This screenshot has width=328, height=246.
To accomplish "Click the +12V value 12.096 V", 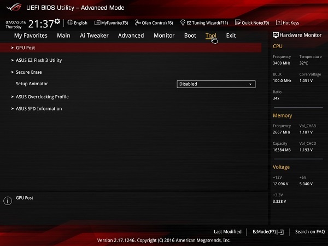I will (280, 184).
